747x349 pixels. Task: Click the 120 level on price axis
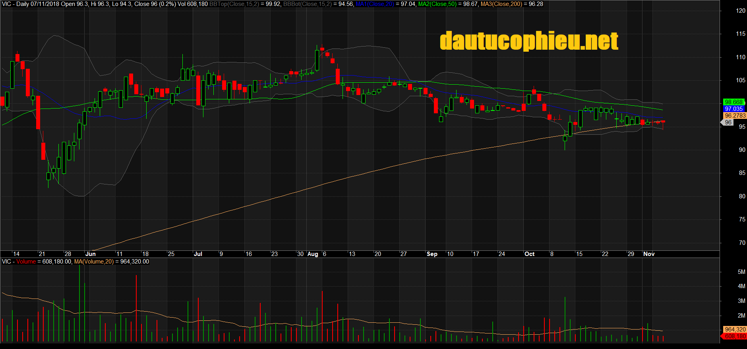tap(740, 11)
